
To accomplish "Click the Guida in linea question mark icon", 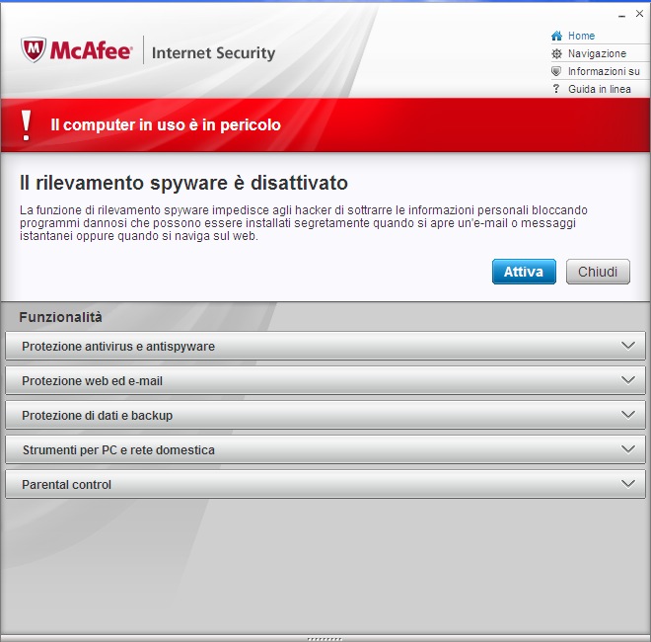I will [557, 90].
